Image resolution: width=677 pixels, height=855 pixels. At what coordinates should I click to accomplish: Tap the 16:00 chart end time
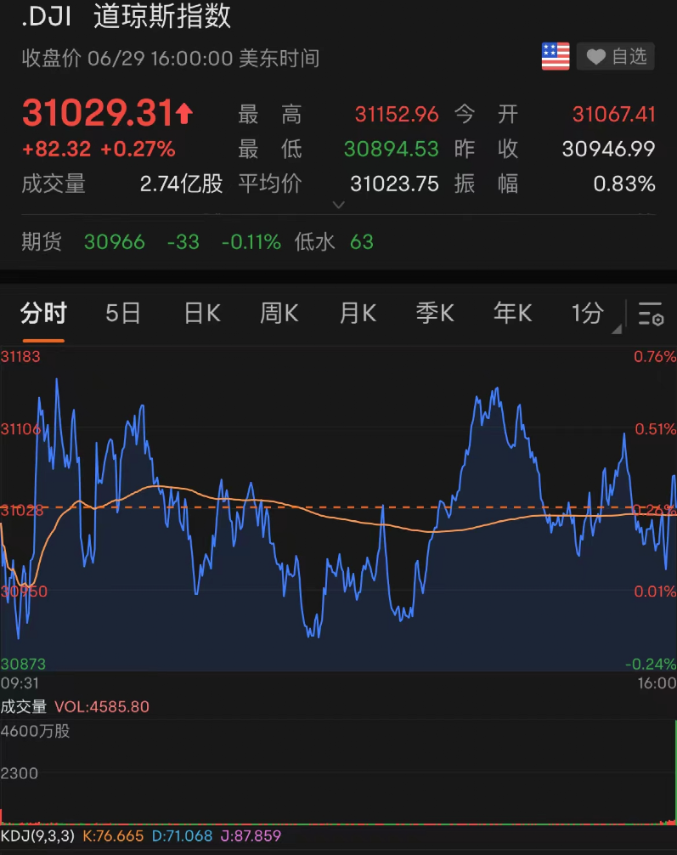tap(657, 683)
